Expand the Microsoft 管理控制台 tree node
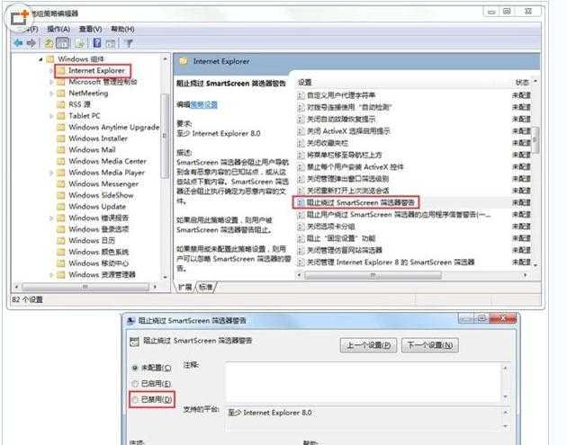 point(51,82)
